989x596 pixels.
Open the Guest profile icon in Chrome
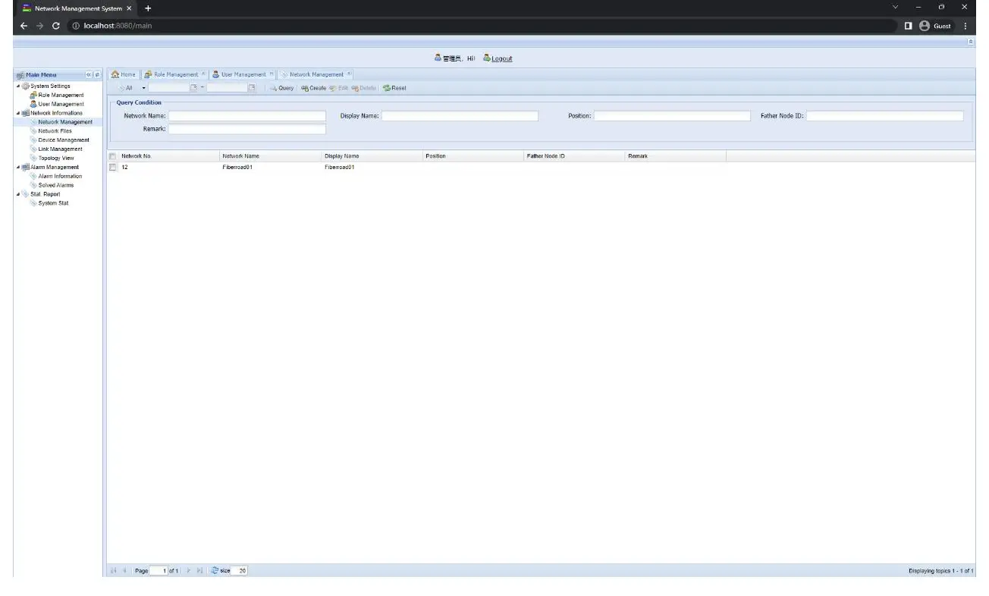pos(924,24)
